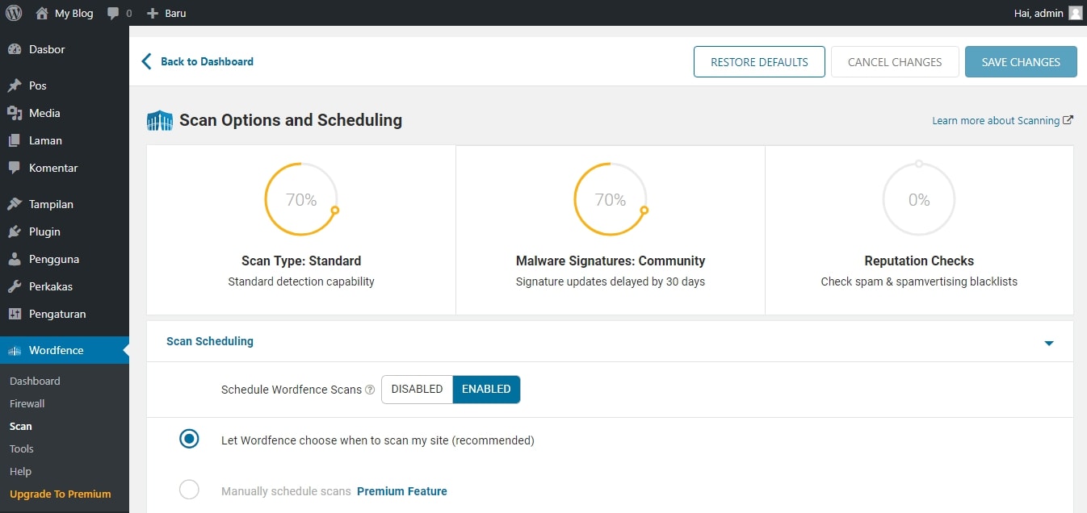Image resolution: width=1087 pixels, height=513 pixels.
Task: Go to the Wordfence Dashboard submenu
Action: point(35,381)
